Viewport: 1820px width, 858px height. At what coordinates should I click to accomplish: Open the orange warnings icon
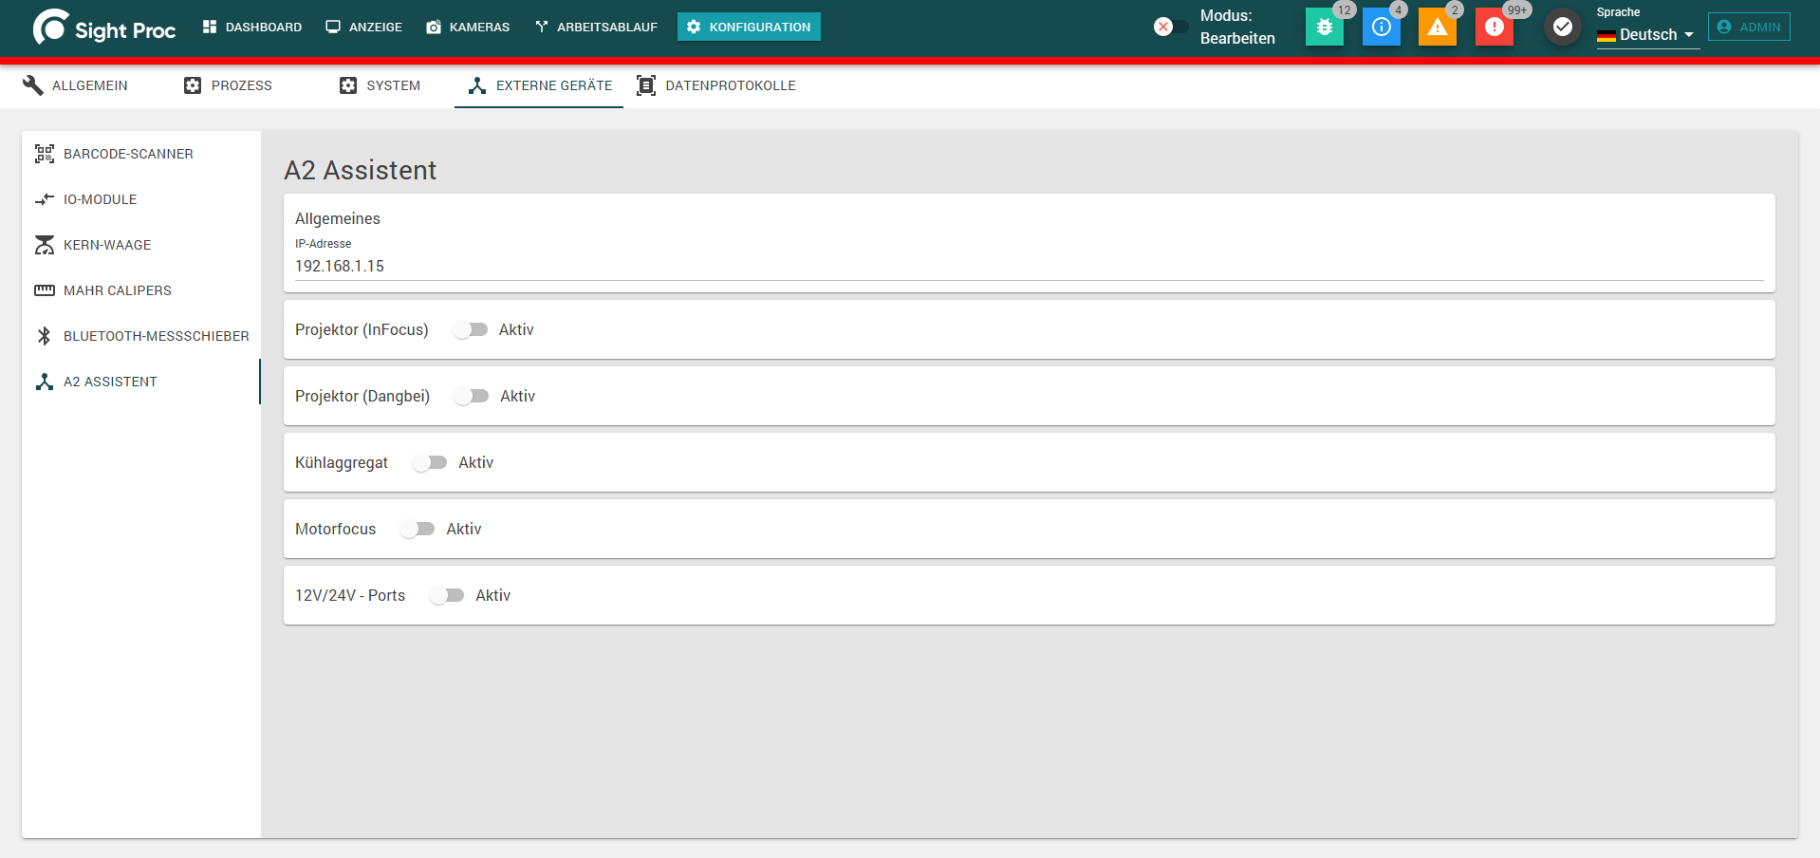pos(1438,27)
